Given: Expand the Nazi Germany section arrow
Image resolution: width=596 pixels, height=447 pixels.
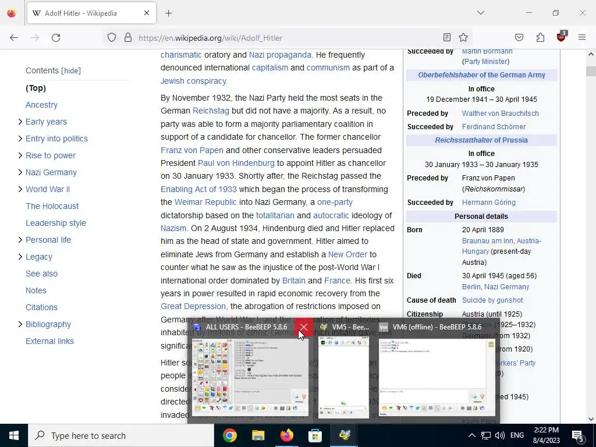Looking at the screenshot, I should [20, 172].
